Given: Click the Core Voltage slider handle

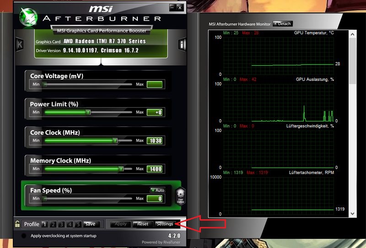Looking at the screenshot, I should coord(45,84).
